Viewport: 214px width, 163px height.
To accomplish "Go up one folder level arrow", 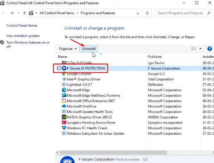I will [x=24, y=13].
